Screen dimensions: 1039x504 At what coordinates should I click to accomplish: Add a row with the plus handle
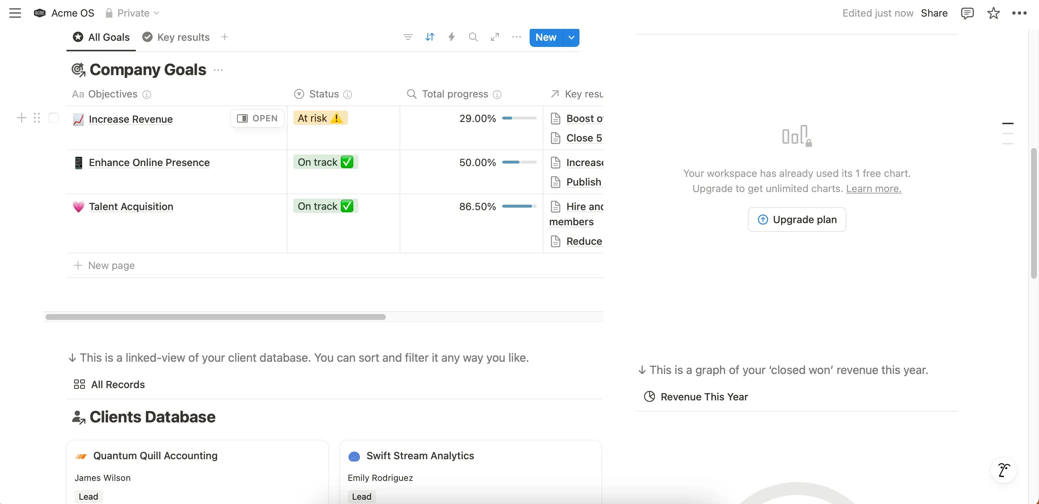pyautogui.click(x=21, y=118)
